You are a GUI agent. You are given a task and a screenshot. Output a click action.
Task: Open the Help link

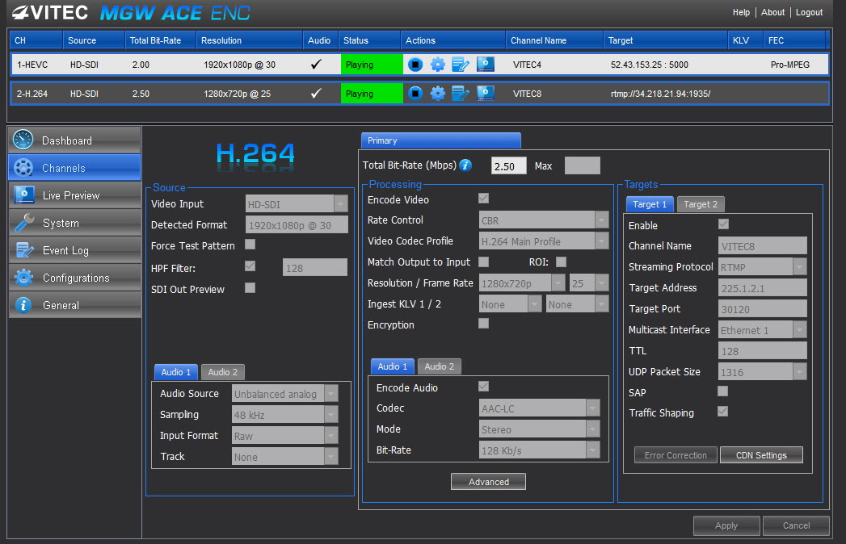coord(741,12)
